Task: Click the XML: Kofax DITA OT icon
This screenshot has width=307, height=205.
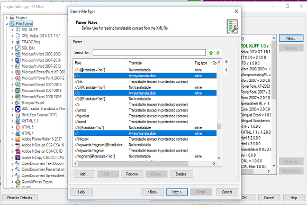Action: 18,36
